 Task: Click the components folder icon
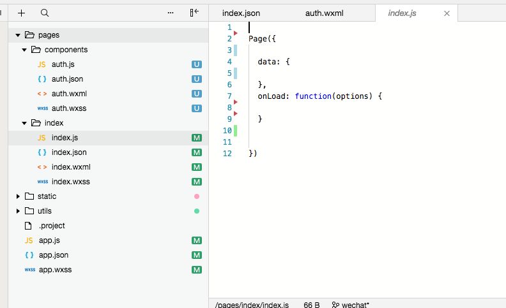point(36,50)
